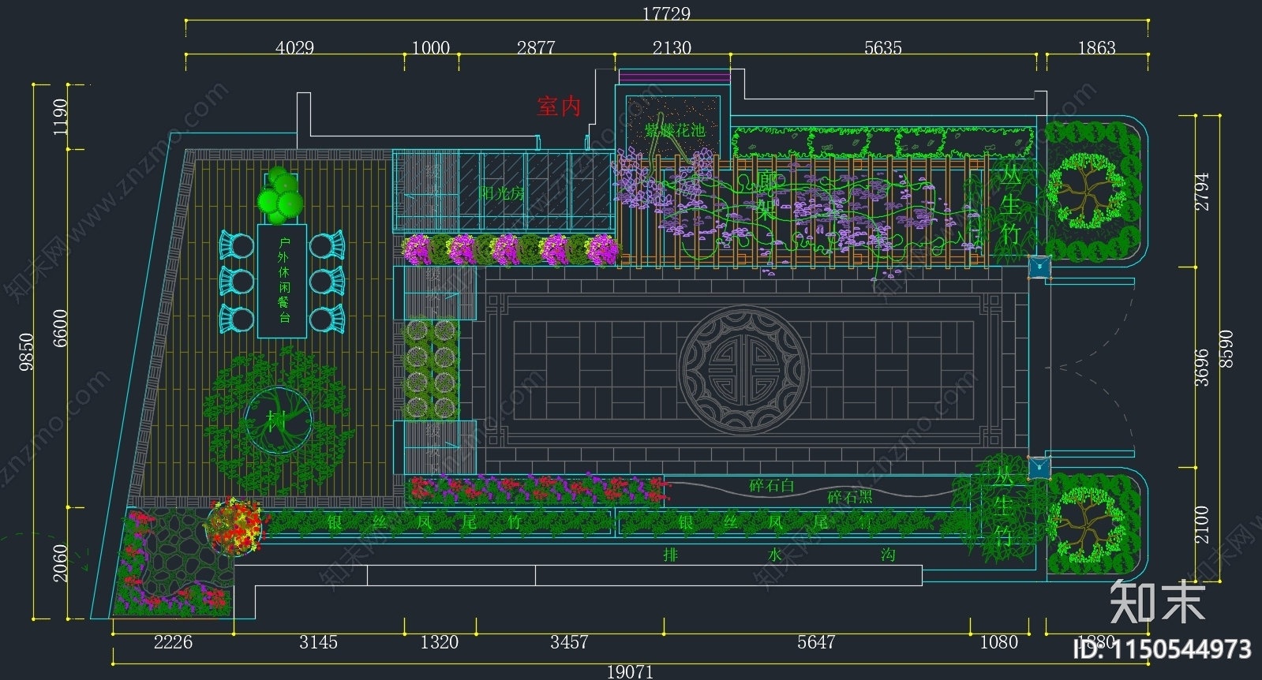Select the overall top dimension 17729

point(666,13)
